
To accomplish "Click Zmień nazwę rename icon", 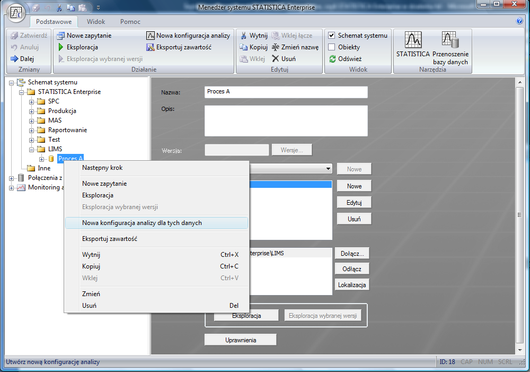I will click(276, 47).
